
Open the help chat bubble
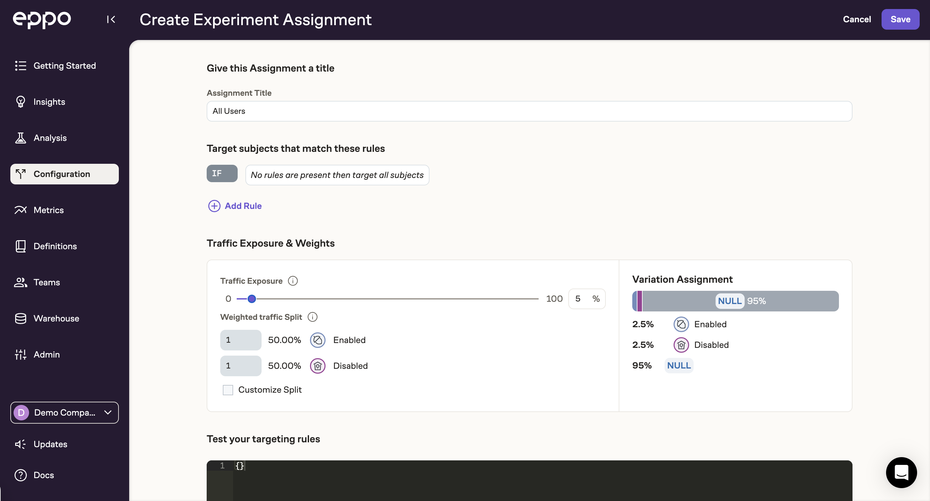[901, 473]
